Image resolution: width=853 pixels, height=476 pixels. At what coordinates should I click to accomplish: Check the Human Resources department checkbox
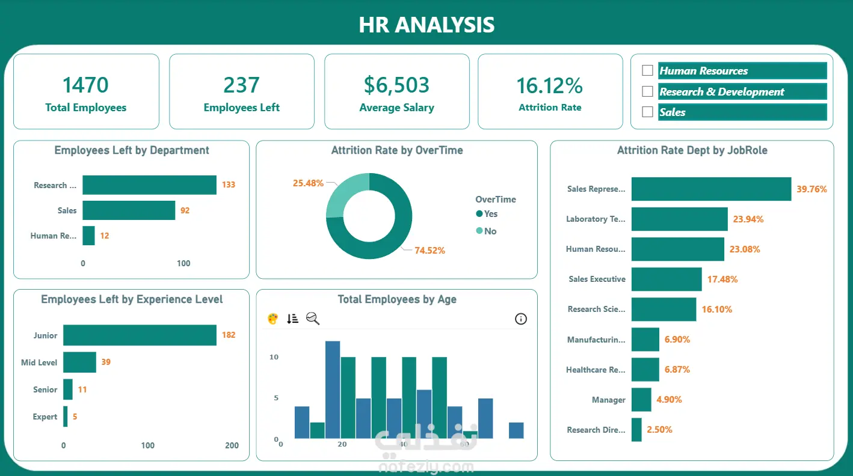pyautogui.click(x=647, y=70)
